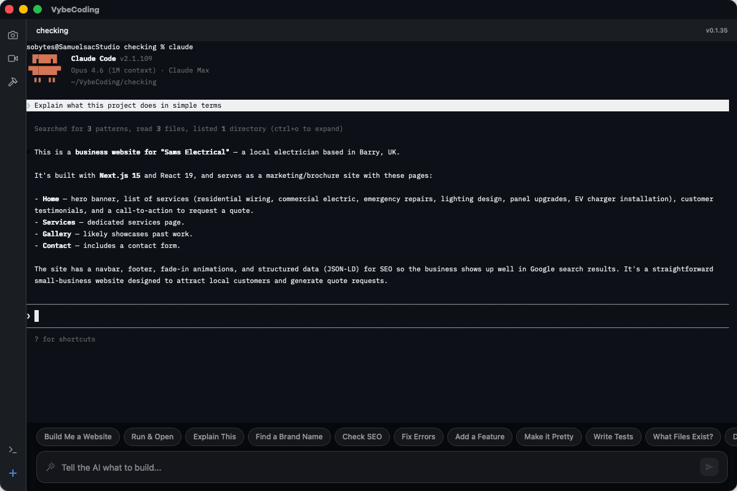The height and width of the screenshot is (491, 737).
Task: Click the bold 'Next.js 15' text
Action: 120,175
